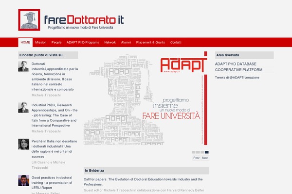Open Dottorati industriali, apprendistato per la ricerca article
This screenshot has width=292, height=194.
pos(55,77)
